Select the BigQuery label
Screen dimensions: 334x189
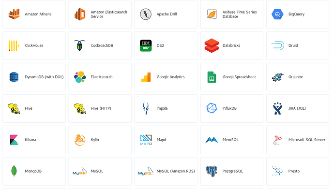(x=296, y=14)
